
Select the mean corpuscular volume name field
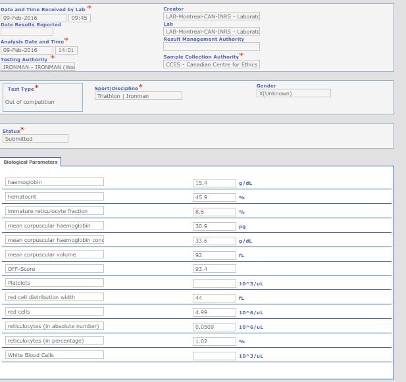tap(55, 254)
